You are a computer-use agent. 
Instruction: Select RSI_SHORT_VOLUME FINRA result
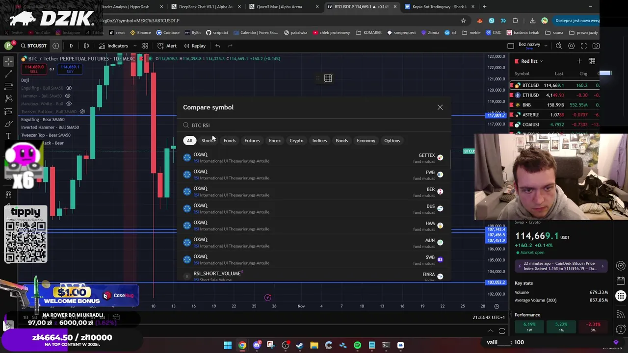click(314, 276)
